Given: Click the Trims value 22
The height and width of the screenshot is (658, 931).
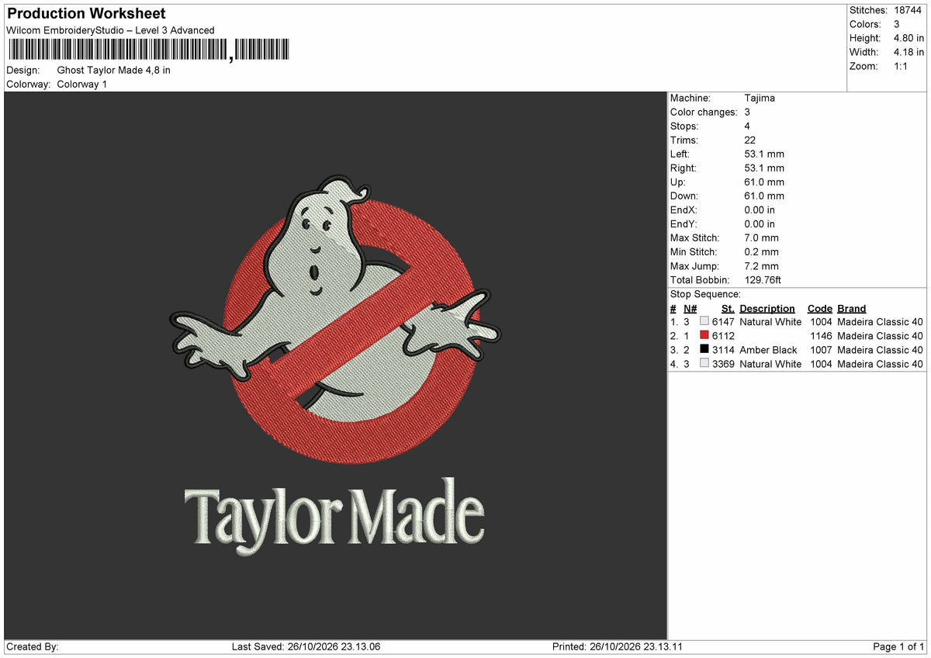Looking at the screenshot, I should (x=749, y=140).
